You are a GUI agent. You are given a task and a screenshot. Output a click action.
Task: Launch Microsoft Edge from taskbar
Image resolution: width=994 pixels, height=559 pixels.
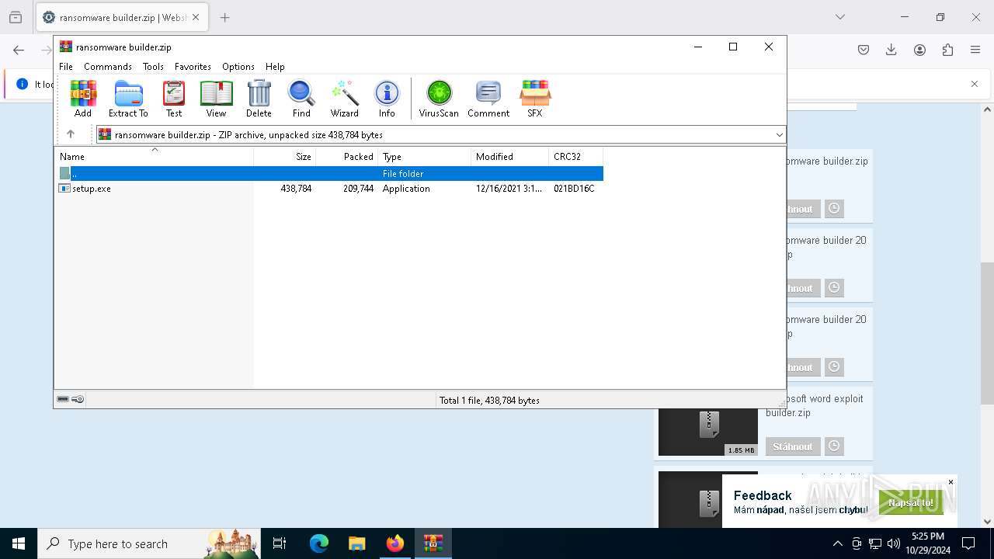pyautogui.click(x=319, y=543)
